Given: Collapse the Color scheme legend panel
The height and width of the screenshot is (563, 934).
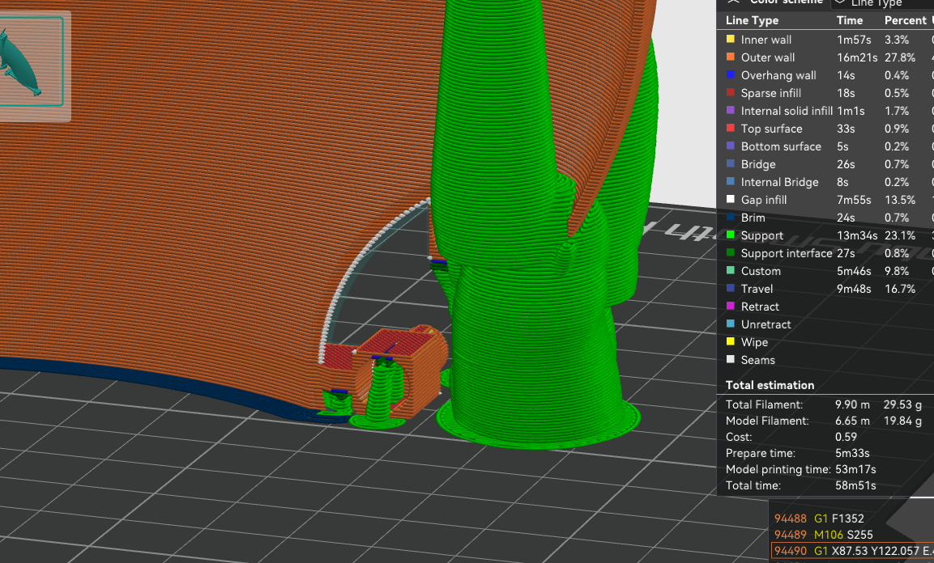Looking at the screenshot, I should tap(734, 2).
